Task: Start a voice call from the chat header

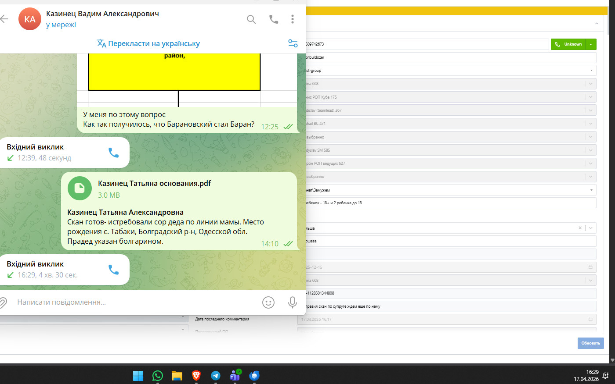Action: (x=274, y=19)
